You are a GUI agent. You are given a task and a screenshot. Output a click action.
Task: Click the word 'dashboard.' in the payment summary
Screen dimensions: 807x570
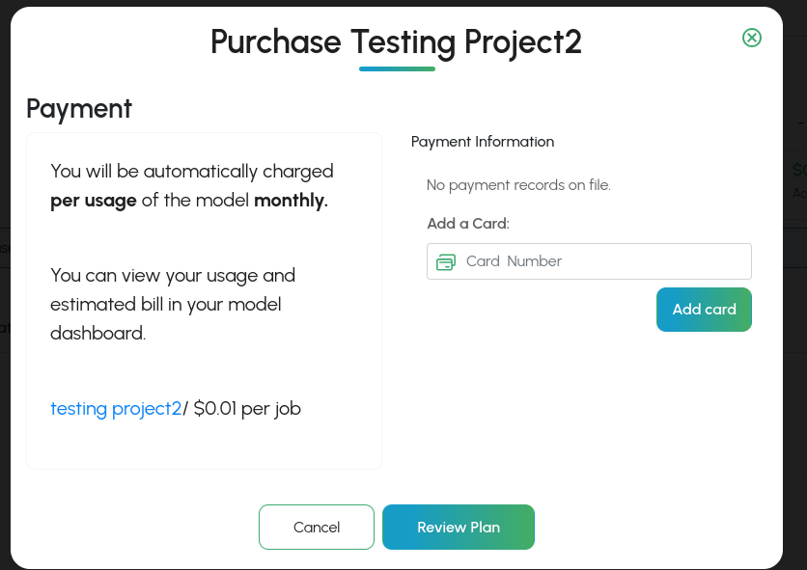[x=97, y=334]
